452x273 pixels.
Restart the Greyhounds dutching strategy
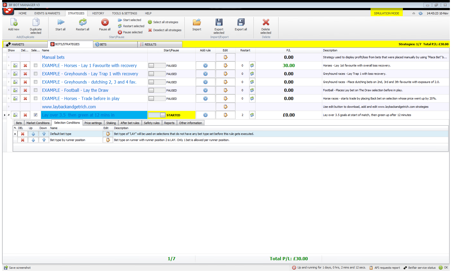click(252, 82)
